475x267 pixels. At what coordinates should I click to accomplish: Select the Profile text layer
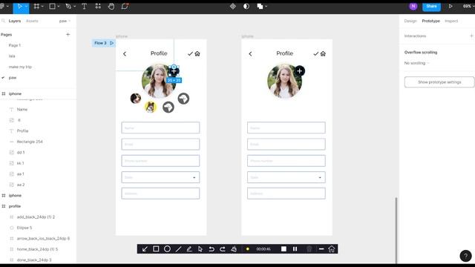22,131
